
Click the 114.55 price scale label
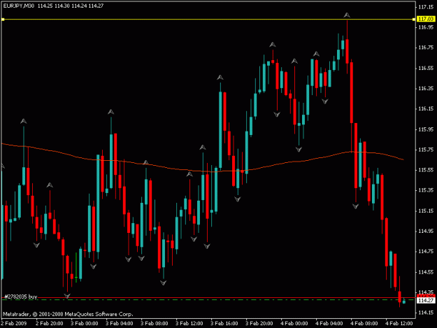point(426,272)
